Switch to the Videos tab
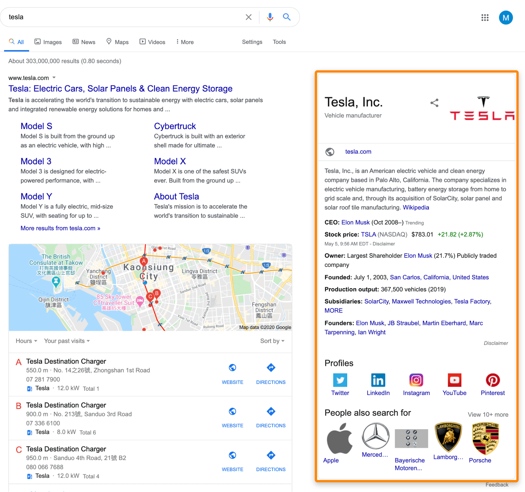 click(153, 42)
